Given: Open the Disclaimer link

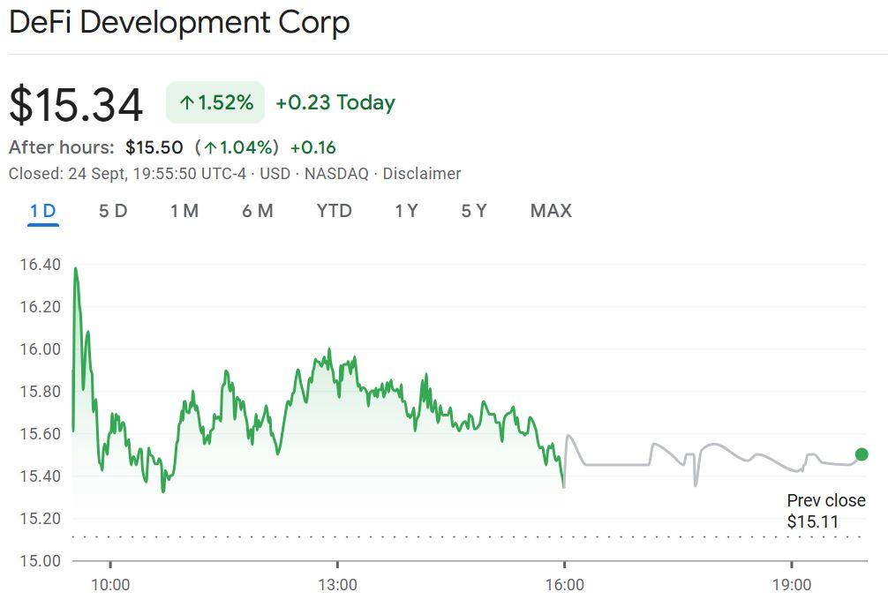Looking at the screenshot, I should coord(421,174).
